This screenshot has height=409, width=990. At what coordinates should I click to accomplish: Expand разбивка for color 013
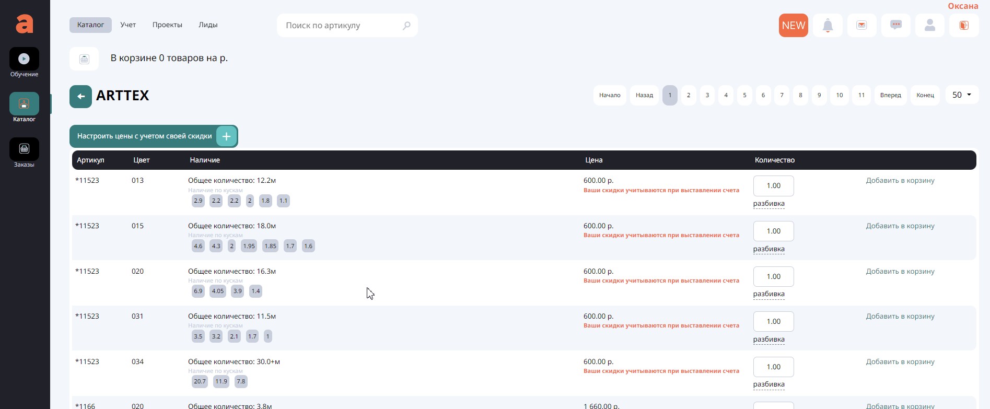(x=768, y=204)
